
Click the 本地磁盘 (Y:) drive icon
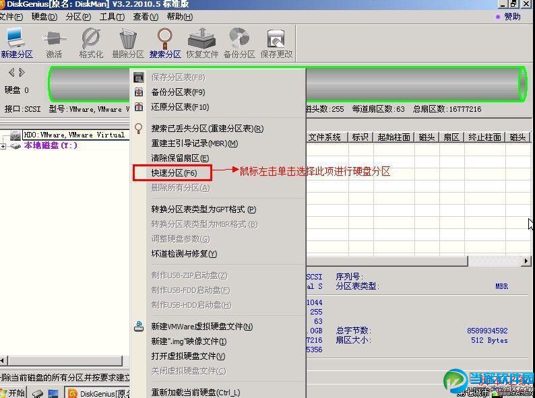pos(15,146)
